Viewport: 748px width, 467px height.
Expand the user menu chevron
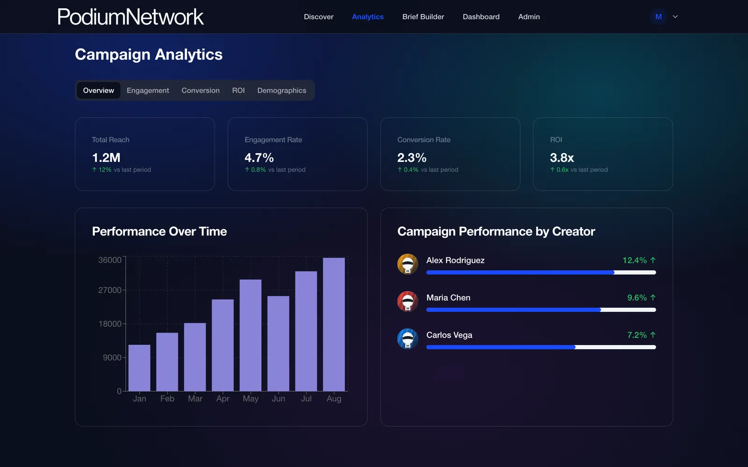(675, 17)
